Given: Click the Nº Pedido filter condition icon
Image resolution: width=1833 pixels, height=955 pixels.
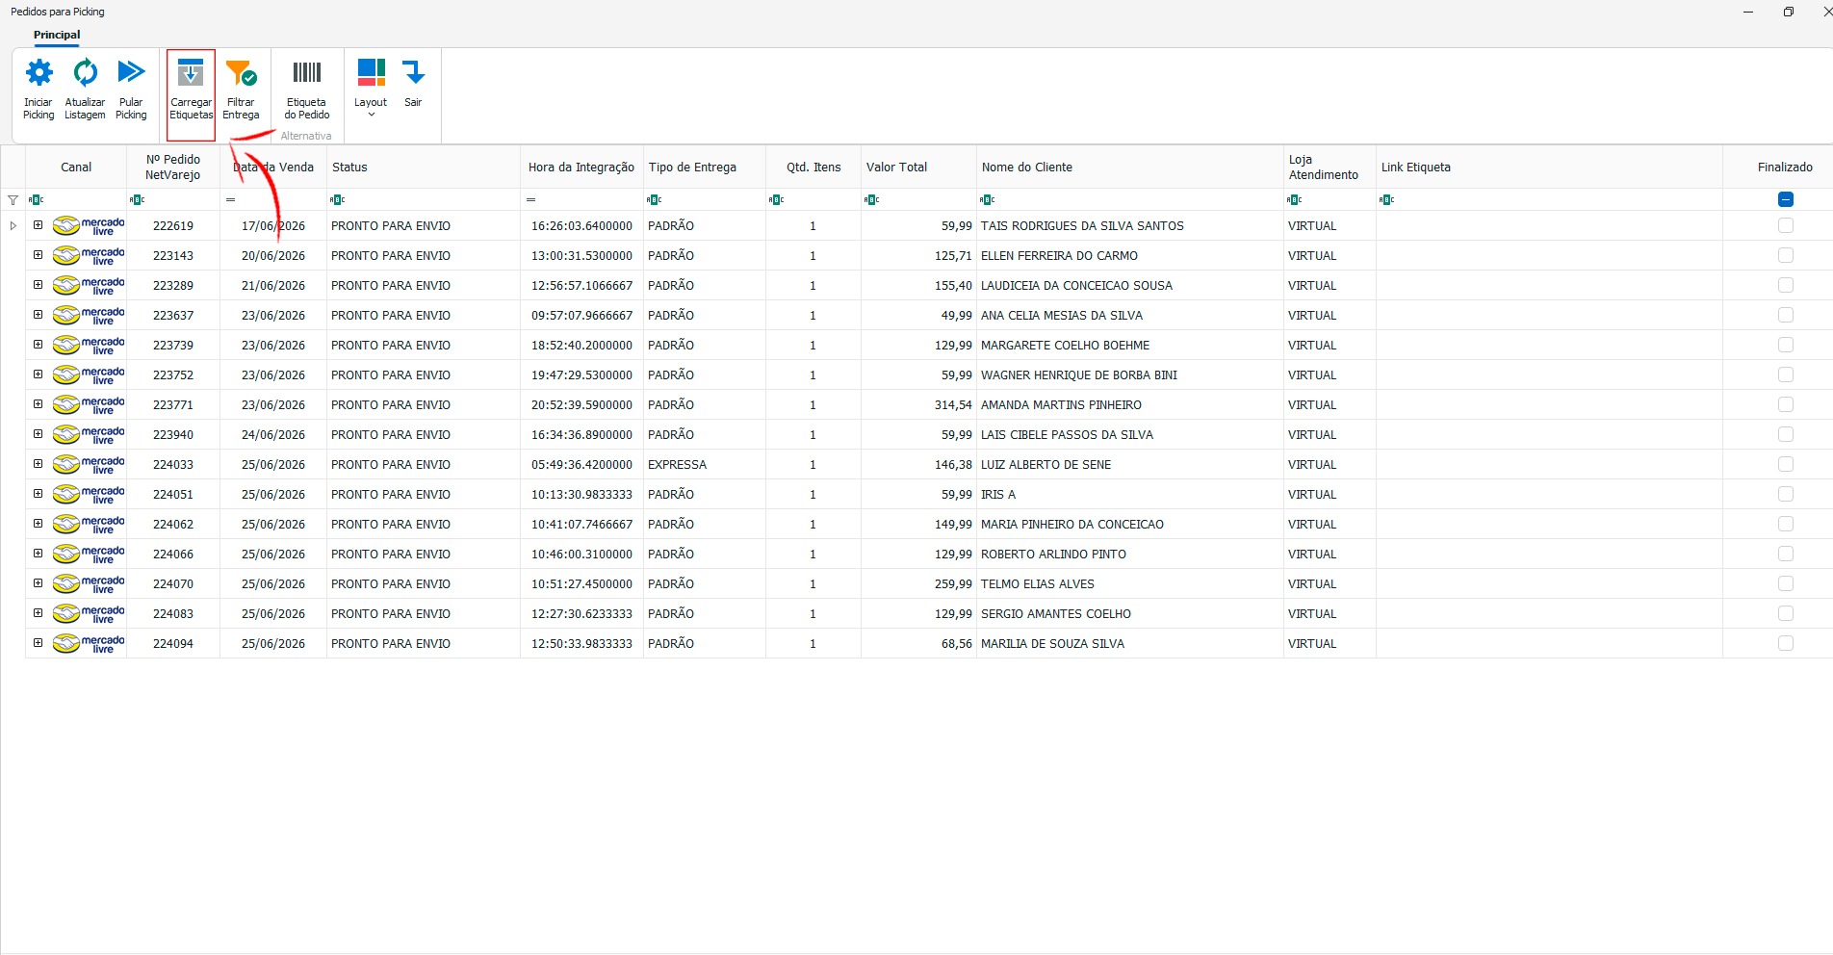Looking at the screenshot, I should coord(137,200).
